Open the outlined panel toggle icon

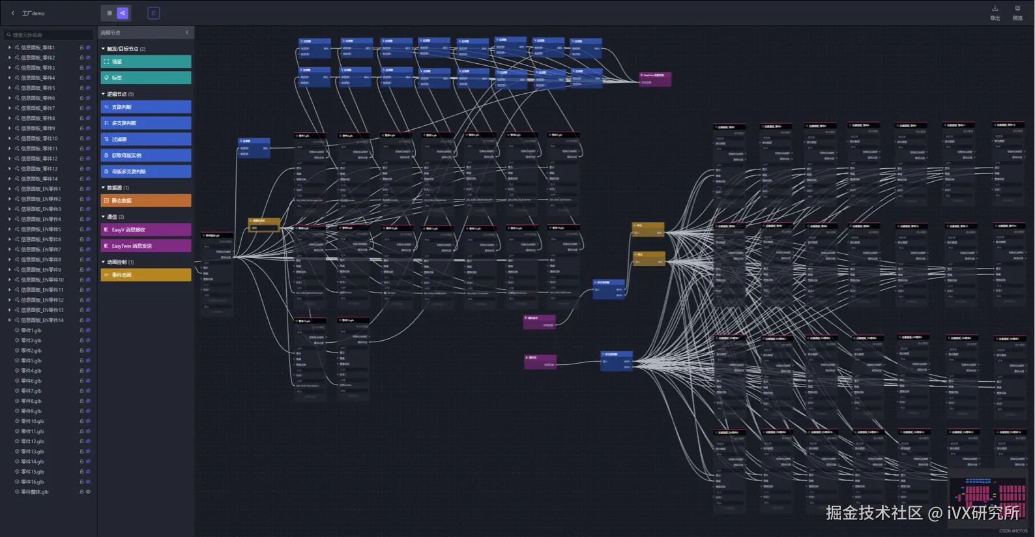point(154,13)
